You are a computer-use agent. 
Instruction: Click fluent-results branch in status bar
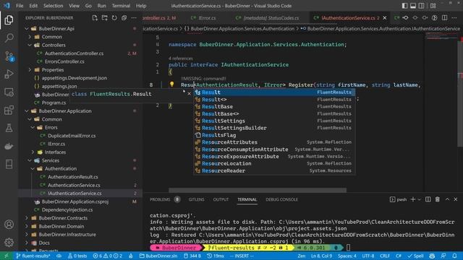point(33,256)
